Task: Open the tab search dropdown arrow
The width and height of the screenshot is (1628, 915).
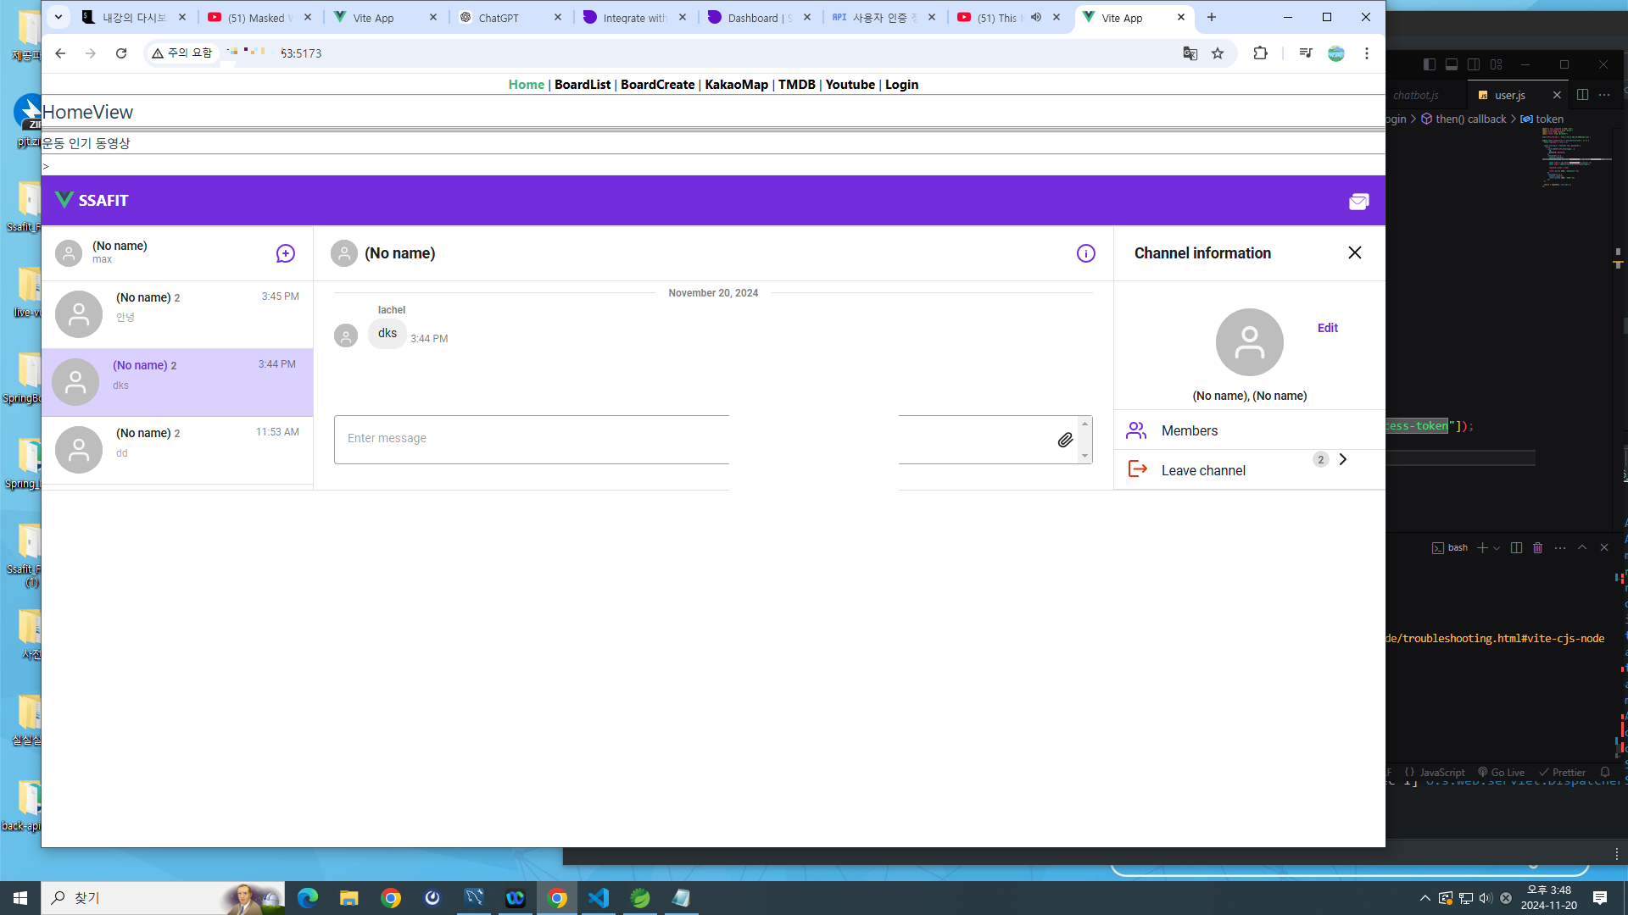Action: click(59, 17)
